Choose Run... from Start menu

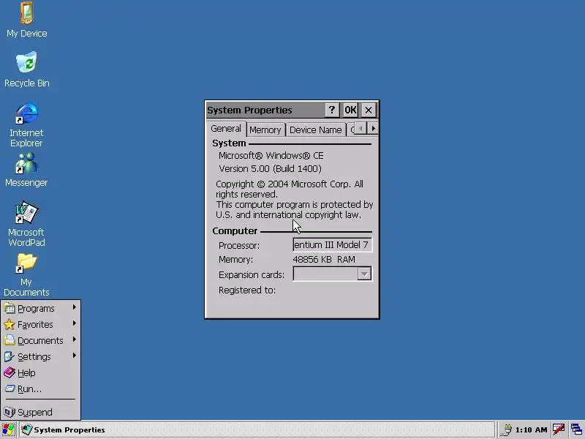click(40, 389)
